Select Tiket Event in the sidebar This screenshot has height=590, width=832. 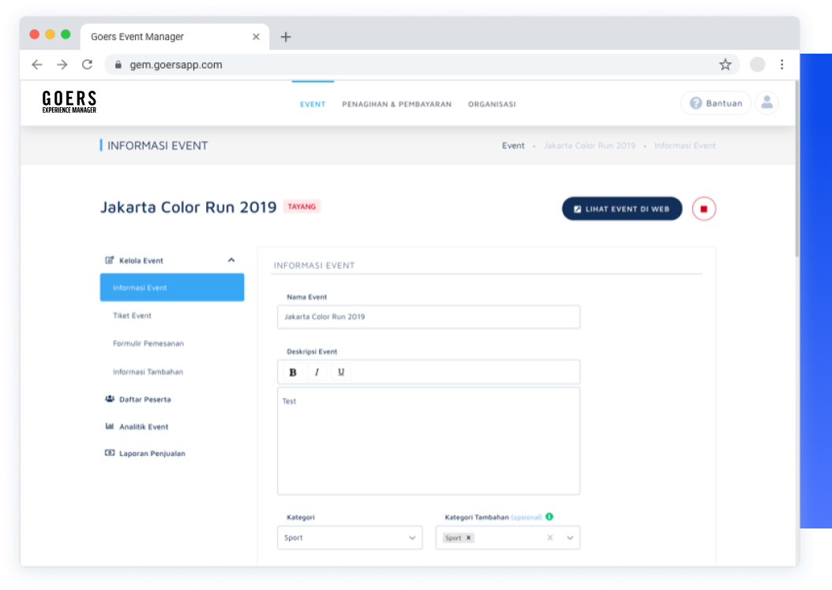tap(132, 316)
